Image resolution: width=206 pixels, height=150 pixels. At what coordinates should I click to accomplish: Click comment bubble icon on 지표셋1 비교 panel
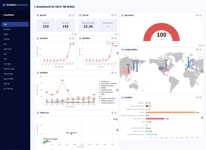point(116,113)
